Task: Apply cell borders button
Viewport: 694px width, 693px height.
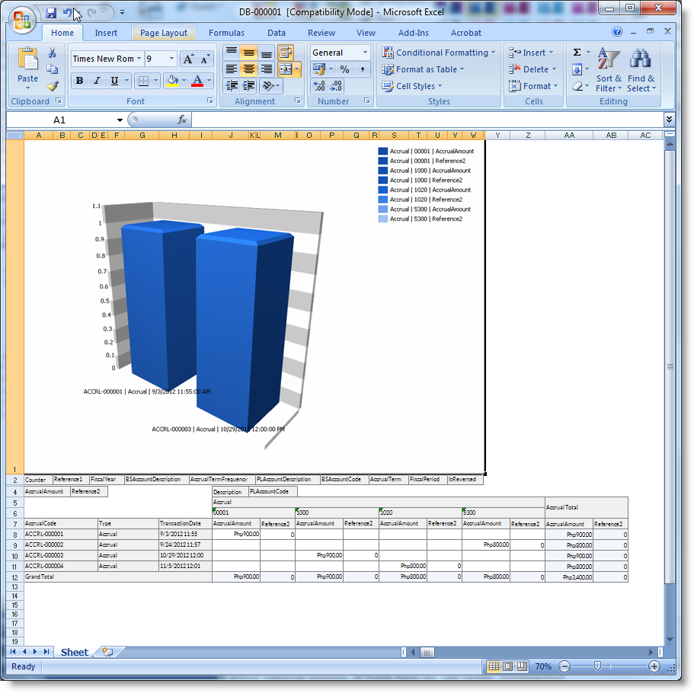Action: click(x=143, y=81)
